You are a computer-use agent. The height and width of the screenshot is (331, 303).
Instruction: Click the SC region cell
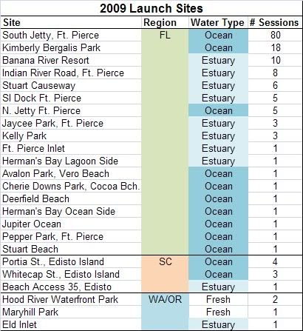[x=165, y=261]
